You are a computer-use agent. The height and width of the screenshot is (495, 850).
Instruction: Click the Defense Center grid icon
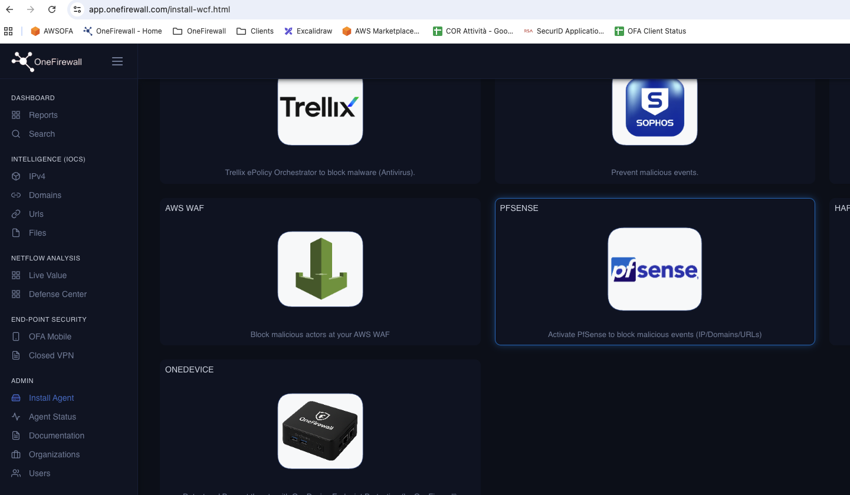coord(16,294)
